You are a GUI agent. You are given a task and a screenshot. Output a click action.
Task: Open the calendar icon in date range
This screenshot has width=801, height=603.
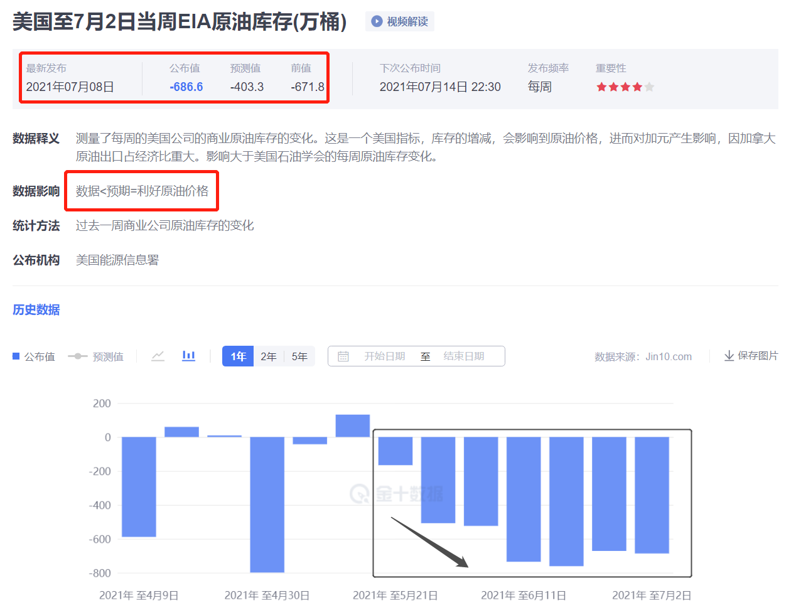[x=343, y=356]
